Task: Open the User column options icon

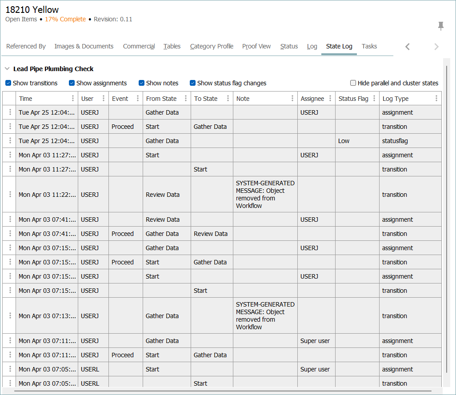Action: (x=104, y=99)
